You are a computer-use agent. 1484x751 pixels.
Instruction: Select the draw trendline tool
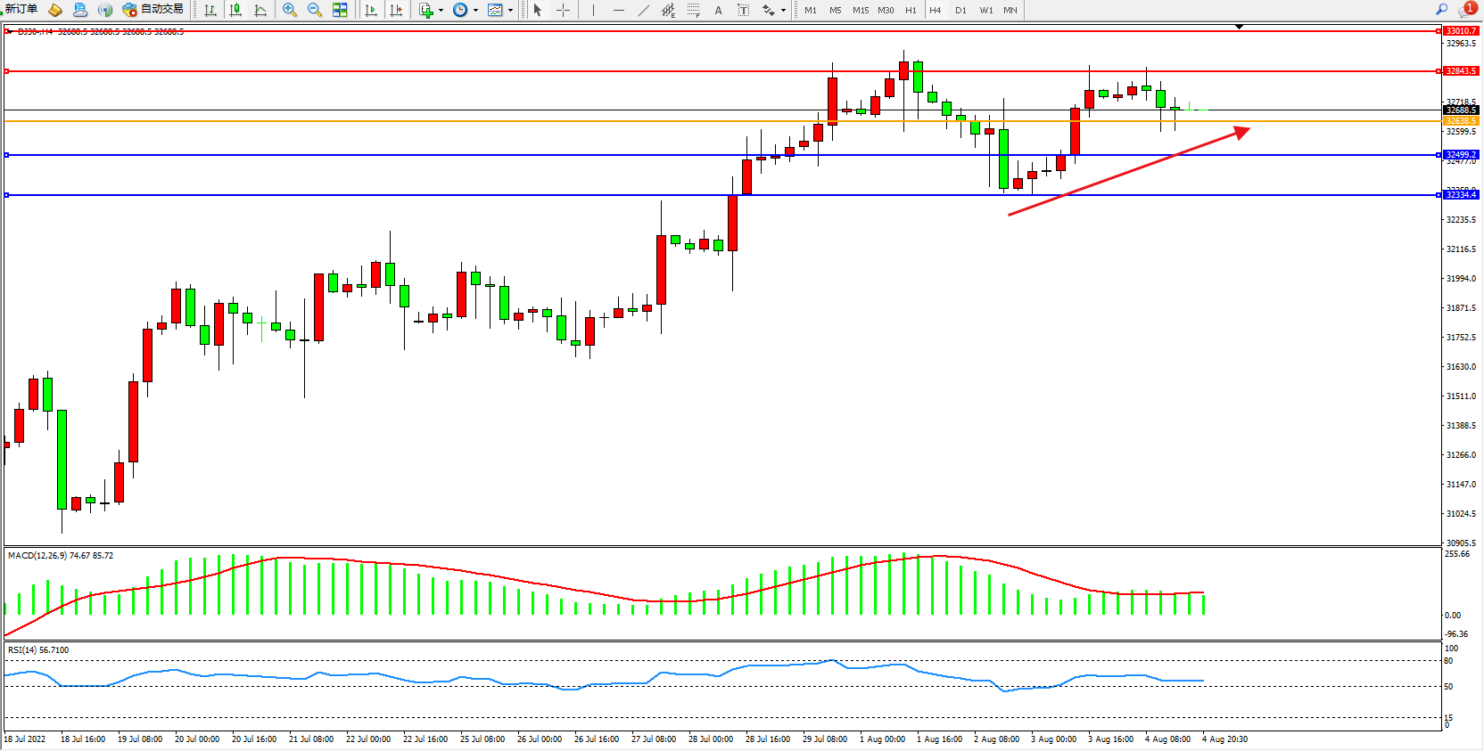pyautogui.click(x=644, y=10)
